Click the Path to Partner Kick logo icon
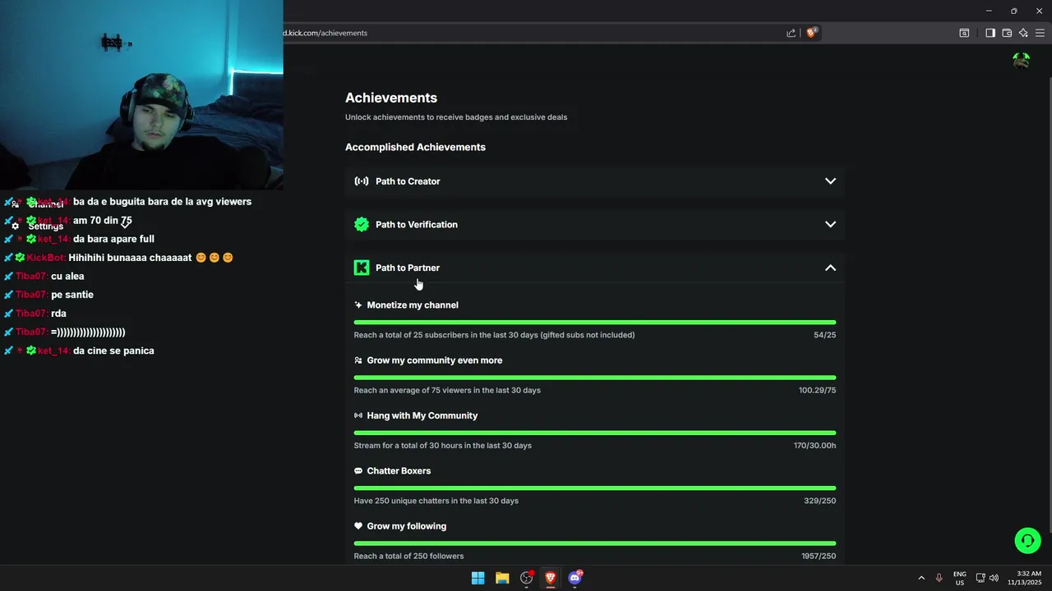 point(362,268)
